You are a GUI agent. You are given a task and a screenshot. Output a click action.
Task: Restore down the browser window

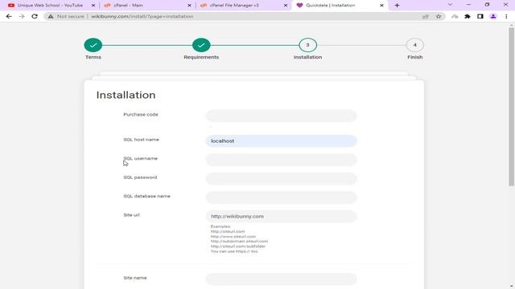coord(487,5)
